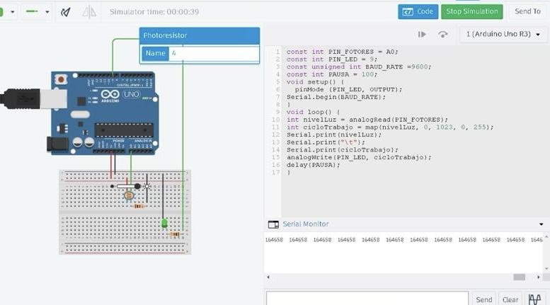550x305 pixels.
Task: Open the Arduino Uno R3 board dropdown
Action: point(503,34)
